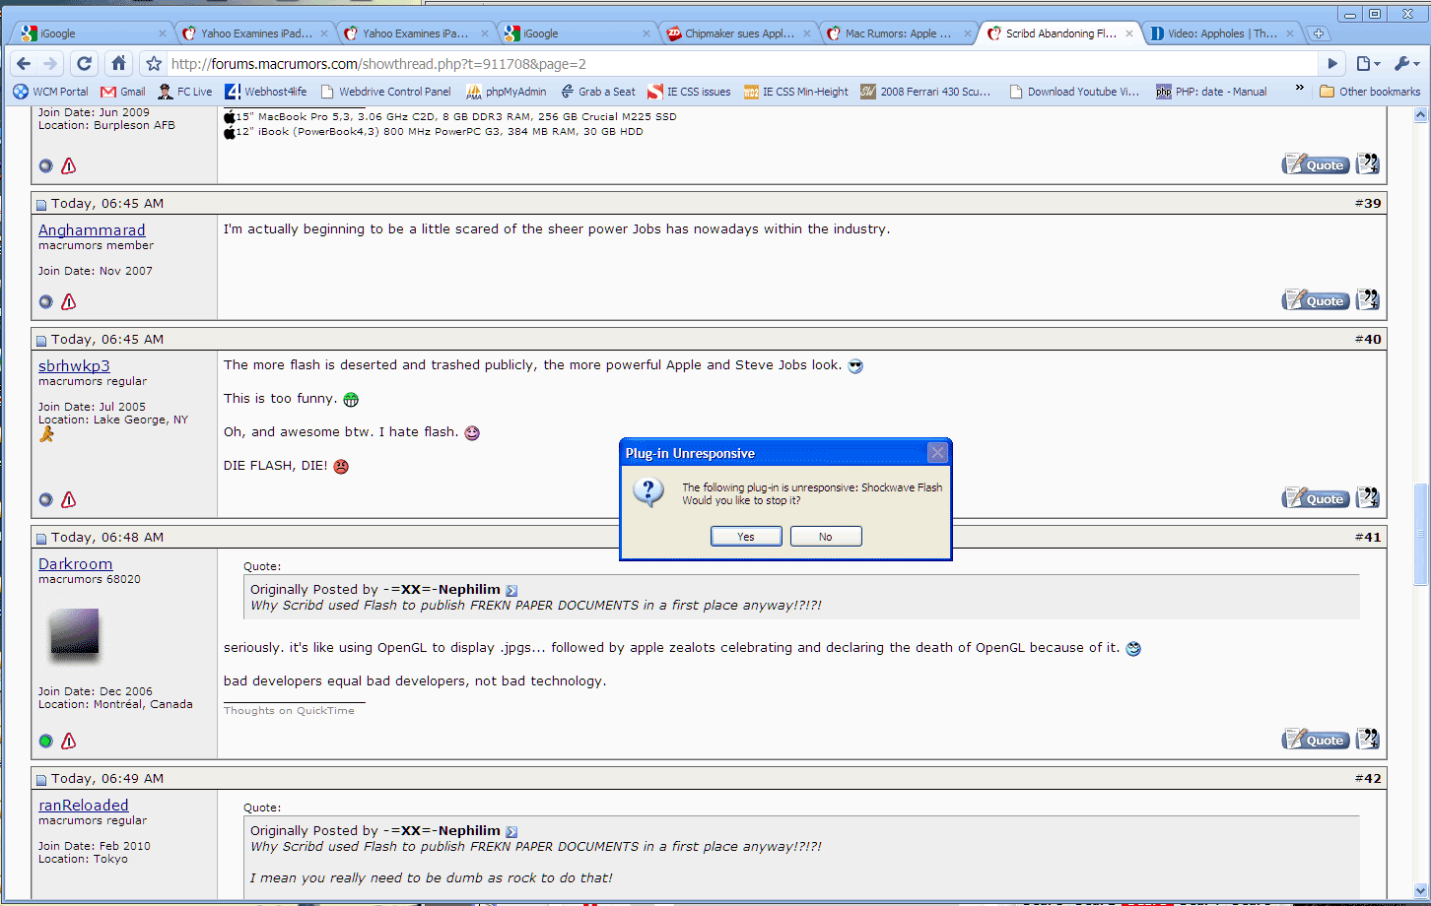Open the Gmail bookmark
Viewport: 1431px width, 906px height.
click(x=123, y=92)
